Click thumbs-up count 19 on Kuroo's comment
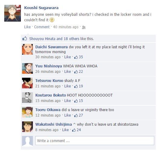 coord(78,86)
